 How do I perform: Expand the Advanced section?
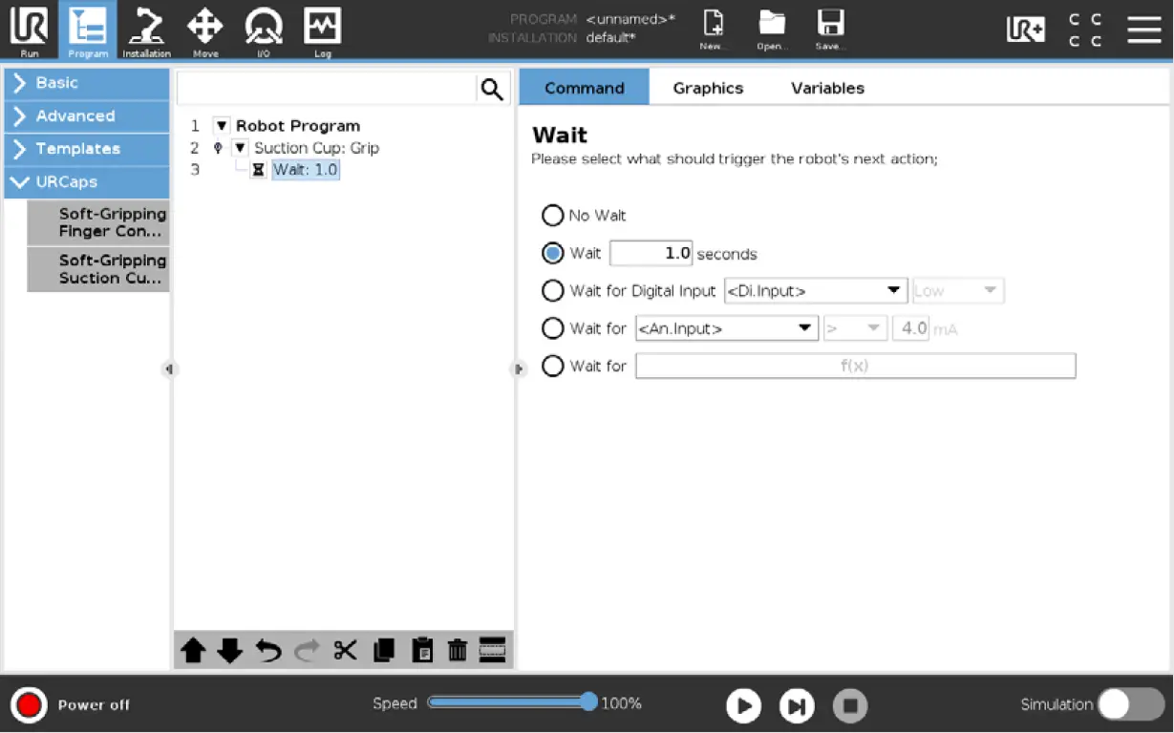[x=87, y=115]
